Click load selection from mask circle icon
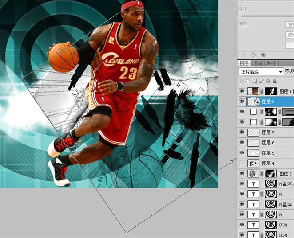Viewport: 294px width, 238px height. [243, 55]
